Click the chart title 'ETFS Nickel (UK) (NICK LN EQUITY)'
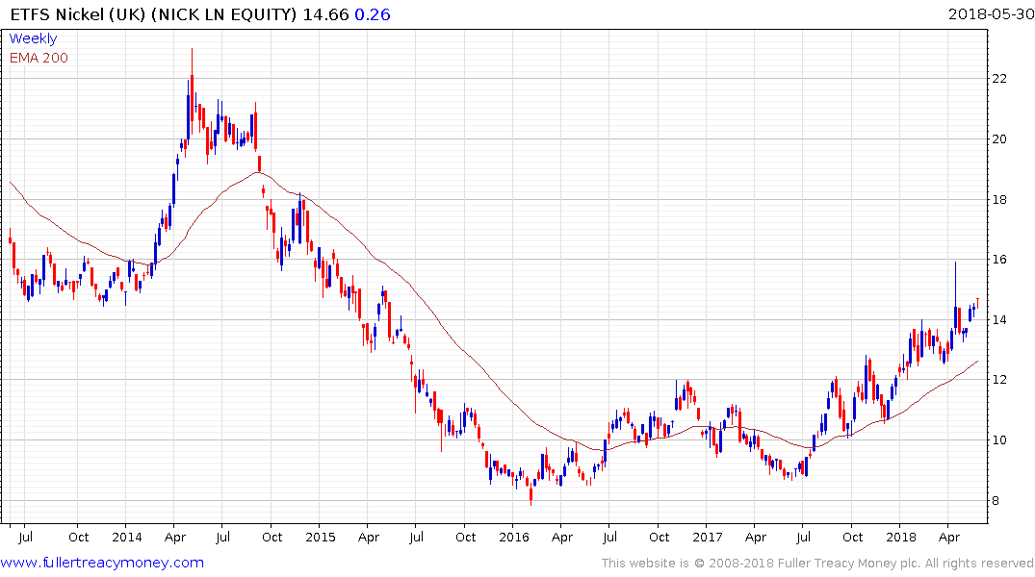The image size is (1035, 577). coord(153,14)
